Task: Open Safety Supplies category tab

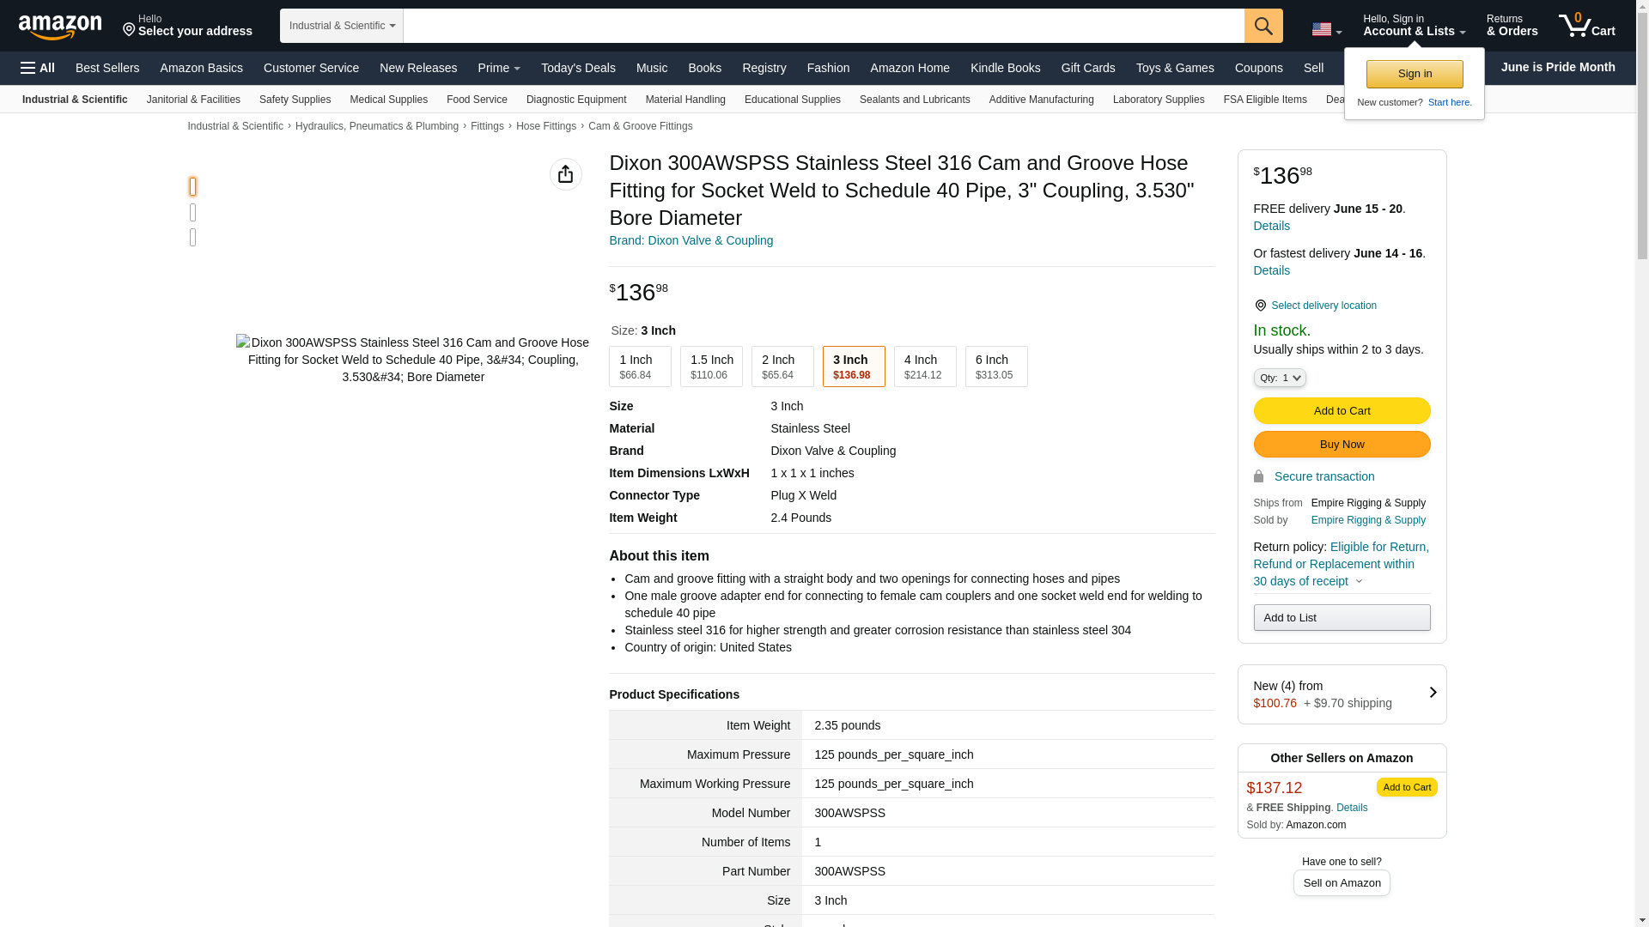Action: [x=295, y=100]
